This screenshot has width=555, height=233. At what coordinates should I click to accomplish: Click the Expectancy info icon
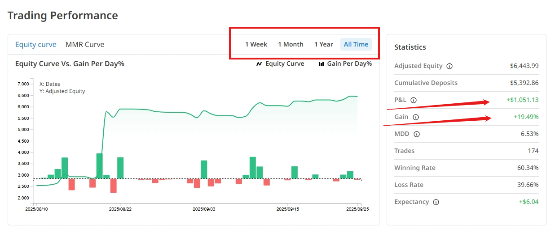tap(436, 202)
